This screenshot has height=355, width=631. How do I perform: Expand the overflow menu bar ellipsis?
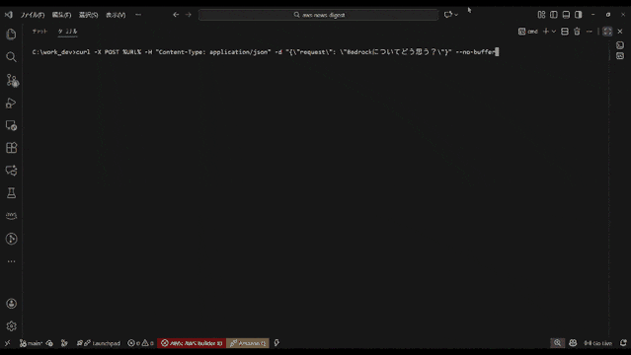click(138, 15)
